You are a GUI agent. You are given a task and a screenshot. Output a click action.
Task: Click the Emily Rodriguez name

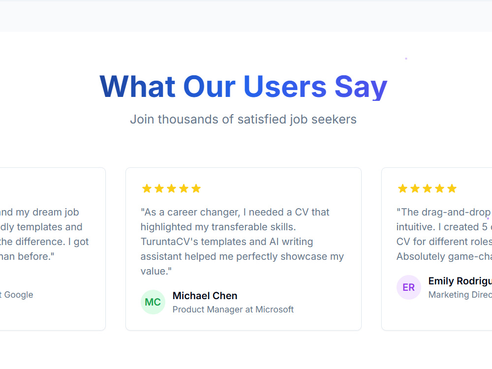click(460, 281)
